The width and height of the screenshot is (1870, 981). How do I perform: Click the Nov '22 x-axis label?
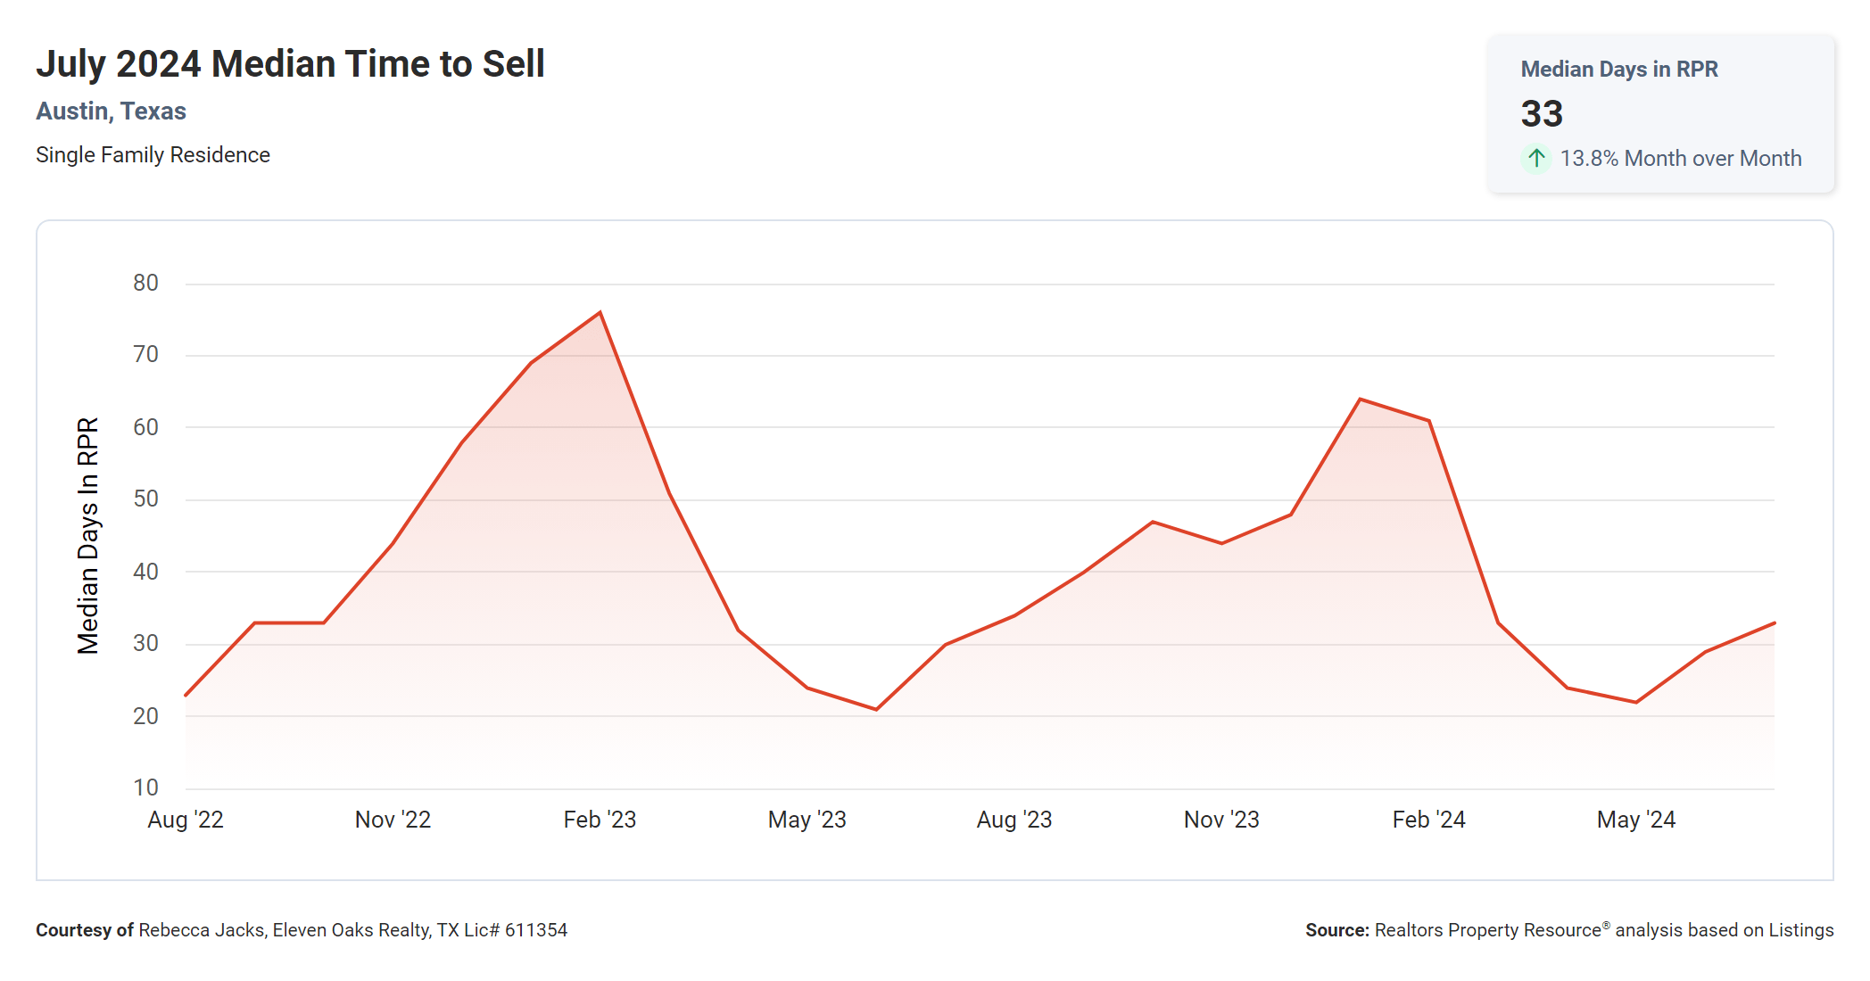click(393, 820)
